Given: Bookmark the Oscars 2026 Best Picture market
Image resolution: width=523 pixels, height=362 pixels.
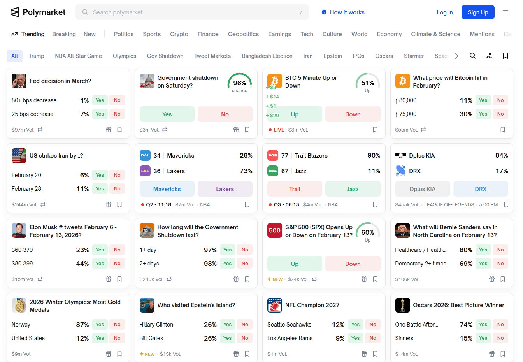Looking at the screenshot, I should tap(503, 354).
